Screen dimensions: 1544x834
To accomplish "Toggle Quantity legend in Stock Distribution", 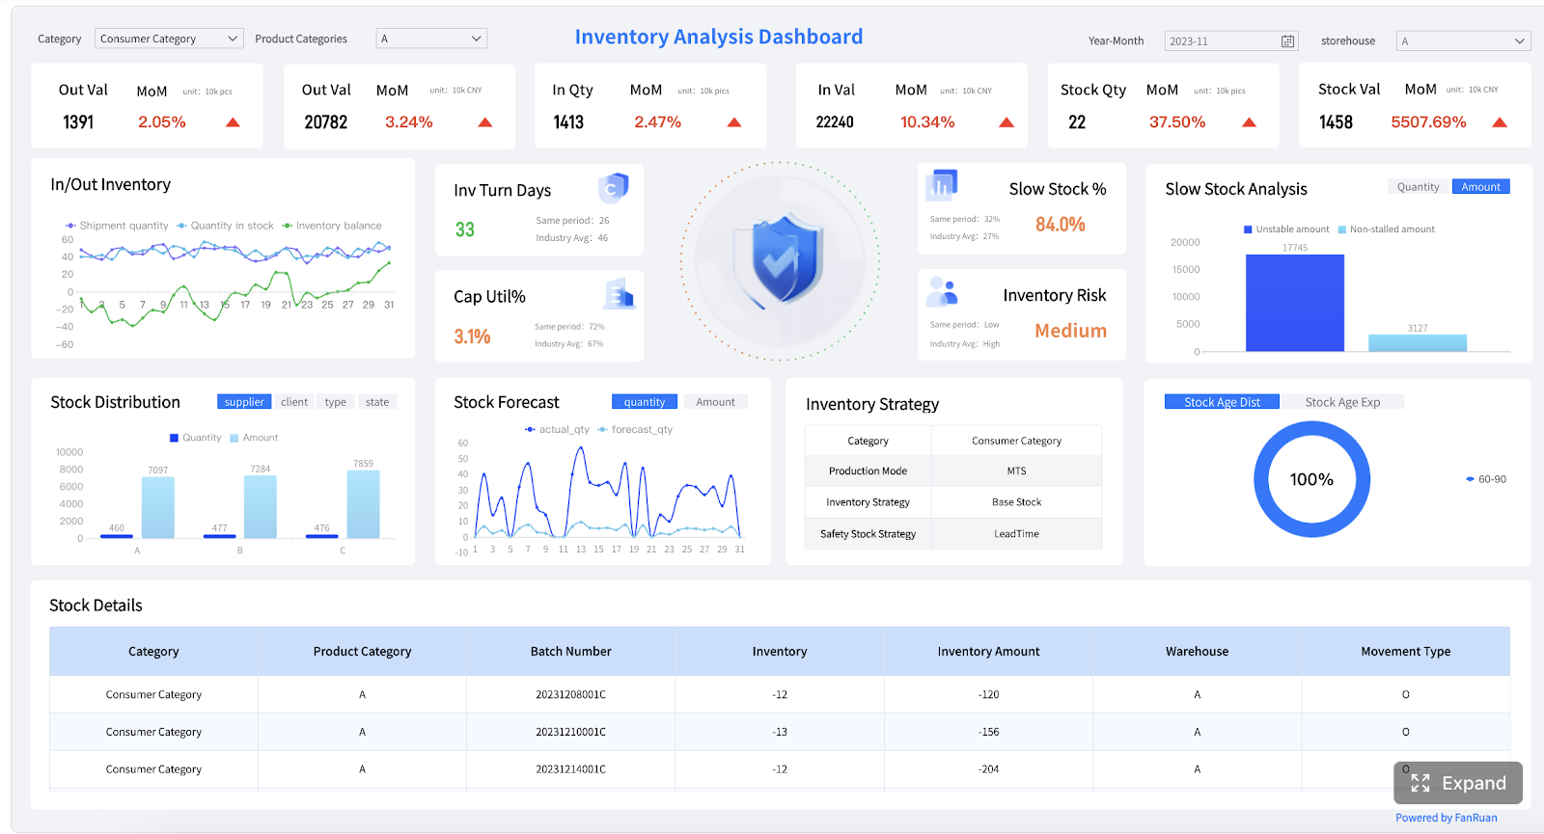I will [x=196, y=438].
